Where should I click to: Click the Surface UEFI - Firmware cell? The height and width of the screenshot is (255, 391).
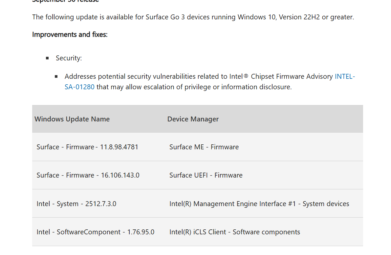[x=206, y=175]
